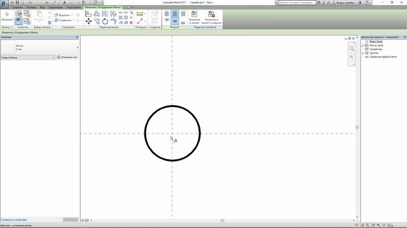The height and width of the screenshot is (228, 407).
Task: Select the Trim/Extend to Corner icon
Action: point(113,21)
